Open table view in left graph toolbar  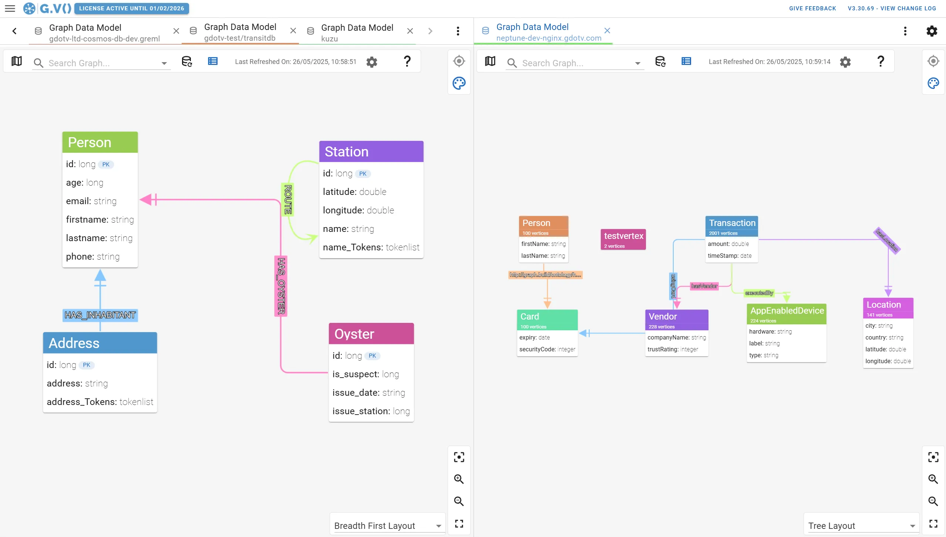(x=213, y=61)
